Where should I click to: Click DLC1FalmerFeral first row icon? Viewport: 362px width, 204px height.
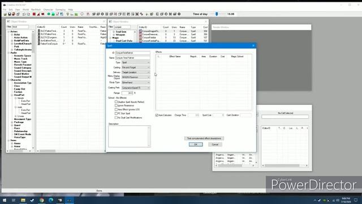pyautogui.click(x=39, y=31)
